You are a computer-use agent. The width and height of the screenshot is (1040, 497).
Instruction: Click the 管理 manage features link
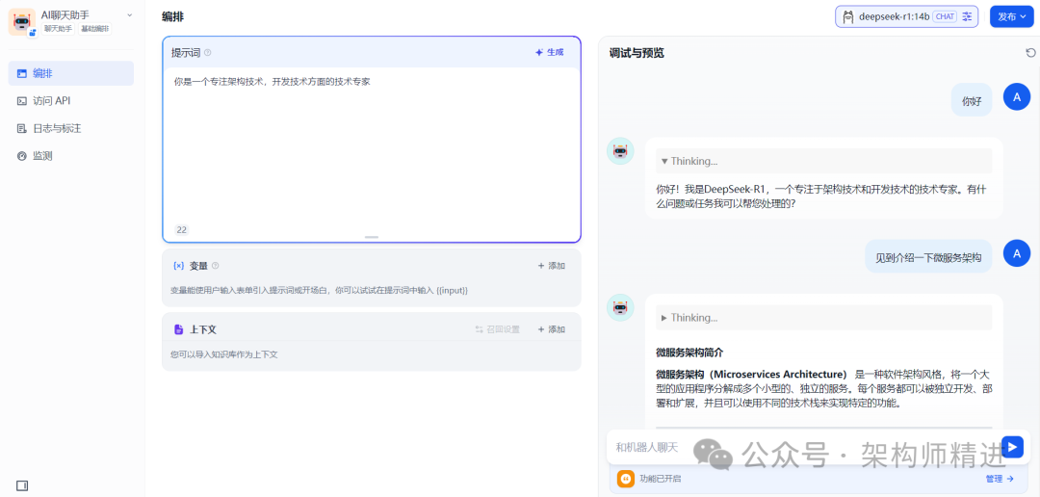1000,479
